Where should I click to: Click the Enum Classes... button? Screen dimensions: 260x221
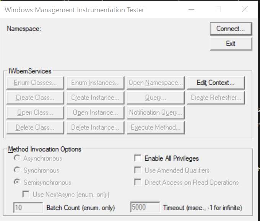(35, 83)
